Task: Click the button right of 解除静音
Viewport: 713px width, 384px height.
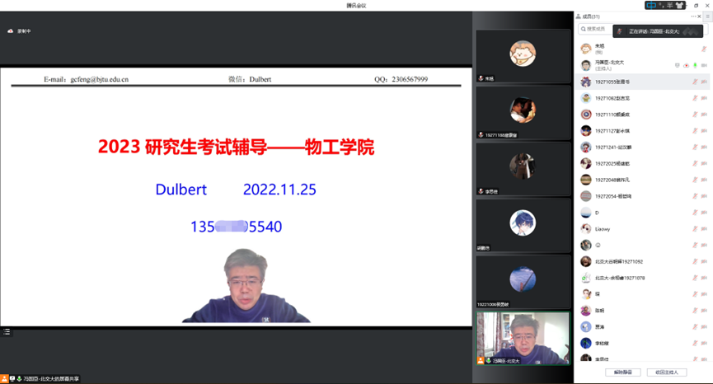Action: pyautogui.click(x=666, y=372)
